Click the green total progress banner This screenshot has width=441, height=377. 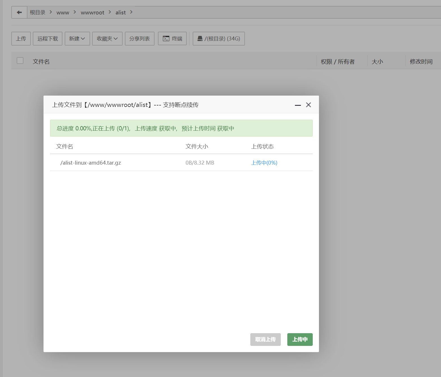(181, 128)
